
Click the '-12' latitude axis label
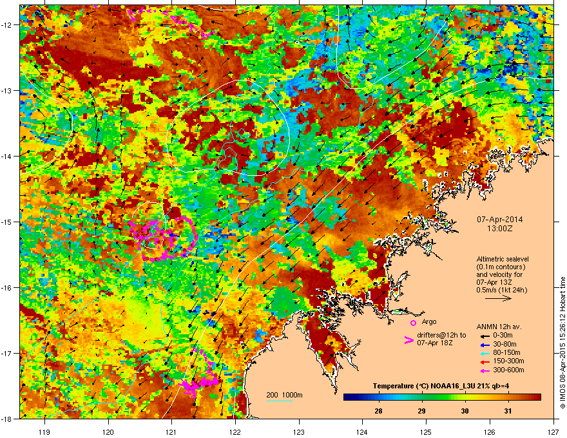6,24
